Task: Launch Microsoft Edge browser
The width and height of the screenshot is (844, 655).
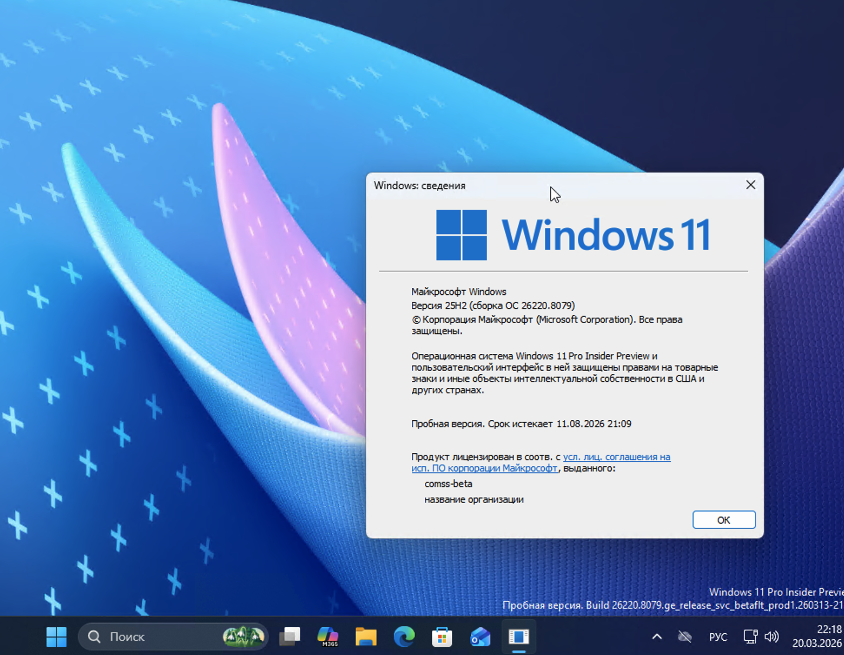Action: click(x=404, y=637)
